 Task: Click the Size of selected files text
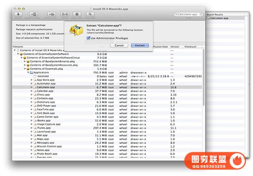click(x=32, y=38)
